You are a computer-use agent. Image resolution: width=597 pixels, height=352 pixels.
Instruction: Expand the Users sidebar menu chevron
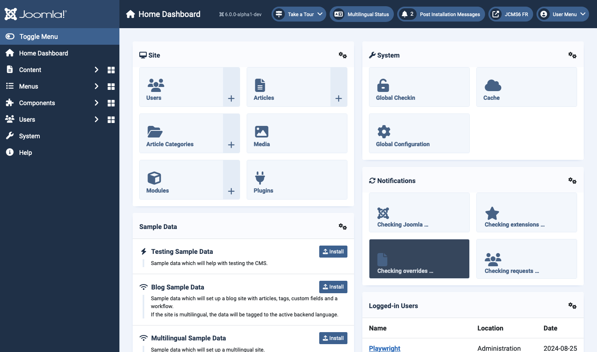[x=96, y=119]
